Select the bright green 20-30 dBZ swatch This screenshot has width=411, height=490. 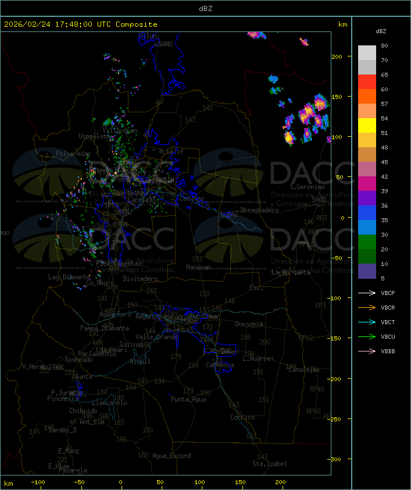[367, 242]
